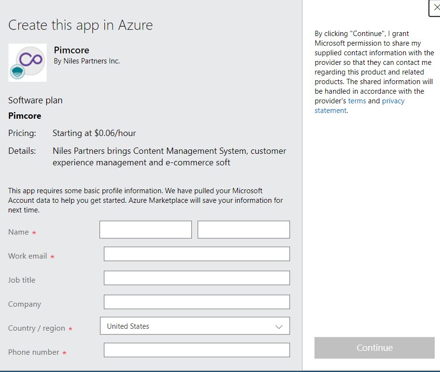Viewport: 440px width, 372px height.
Task: Click the Starting at $0.06/hour pricing text
Action: [x=94, y=133]
